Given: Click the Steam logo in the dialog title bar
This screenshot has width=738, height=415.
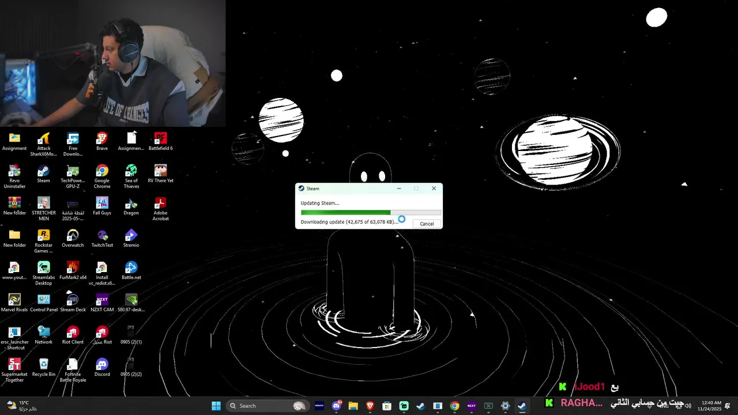Looking at the screenshot, I should [x=301, y=188].
